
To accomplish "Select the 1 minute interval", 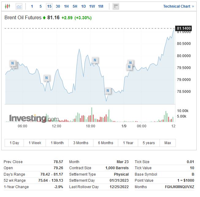I will (32, 6).
